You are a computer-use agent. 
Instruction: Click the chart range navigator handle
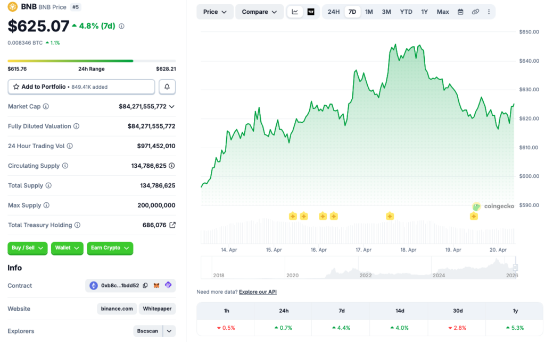point(515,267)
